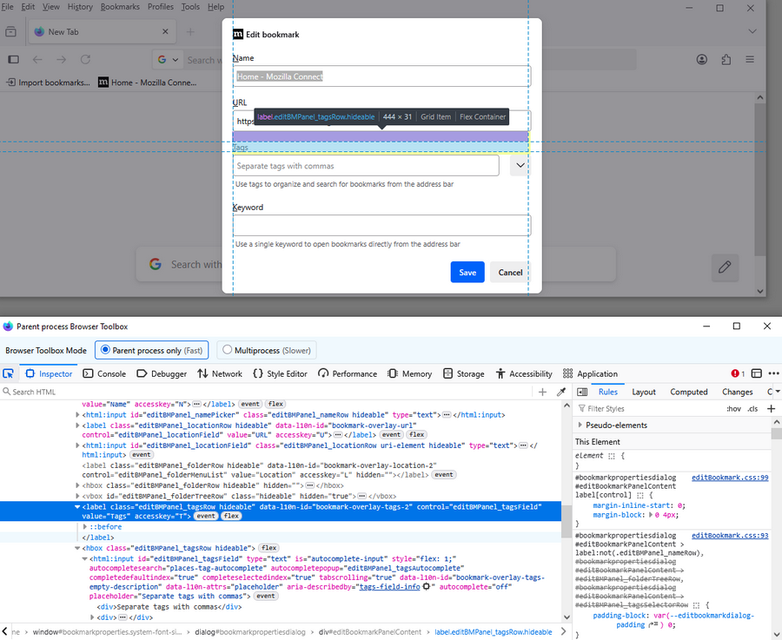
Task: Click the Filter Styles search box
Action: (x=652, y=408)
